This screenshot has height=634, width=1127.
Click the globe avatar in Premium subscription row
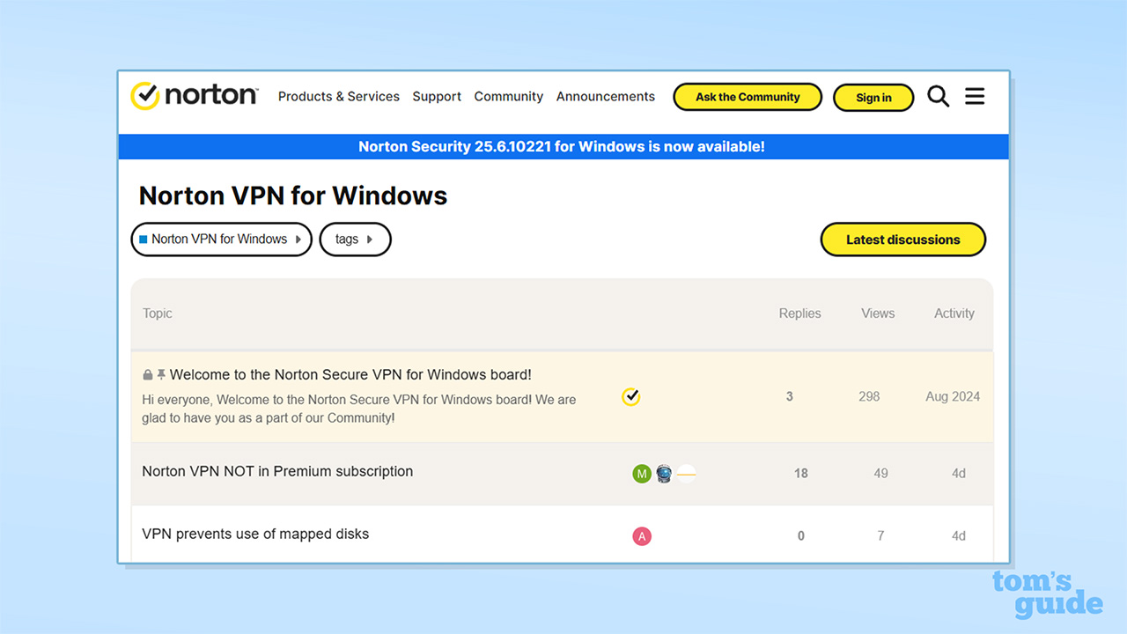click(664, 474)
